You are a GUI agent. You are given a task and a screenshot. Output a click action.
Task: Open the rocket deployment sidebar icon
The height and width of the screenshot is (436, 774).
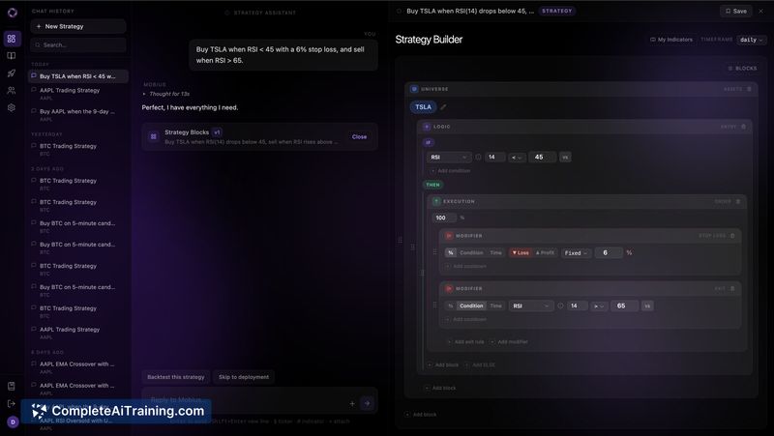pos(12,73)
